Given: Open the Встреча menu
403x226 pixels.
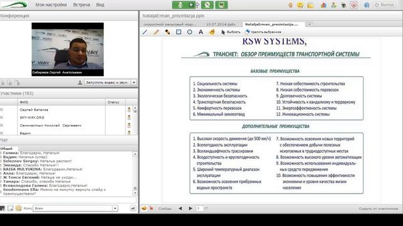Looking at the screenshot, I should click(x=81, y=5).
